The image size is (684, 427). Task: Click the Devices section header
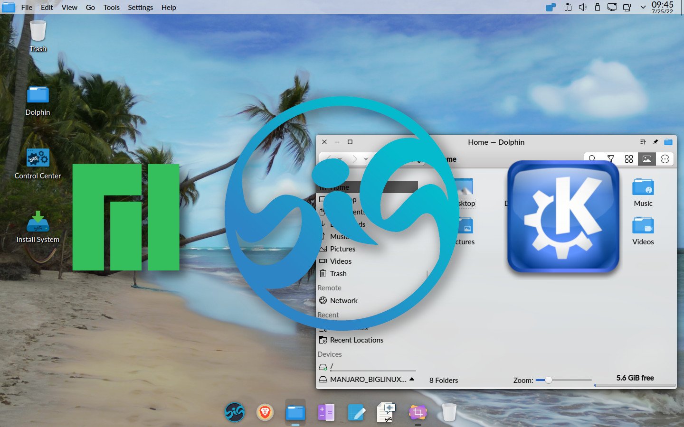point(330,354)
